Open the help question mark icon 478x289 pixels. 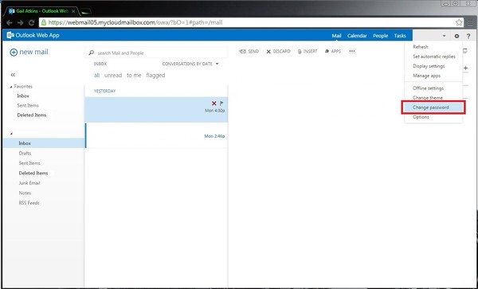coord(468,36)
